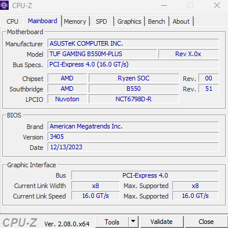Open the Tools dropdown arrow
The width and height of the screenshot is (228, 228).
(x=133, y=222)
